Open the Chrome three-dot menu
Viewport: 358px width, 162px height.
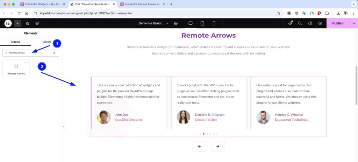[353, 13]
